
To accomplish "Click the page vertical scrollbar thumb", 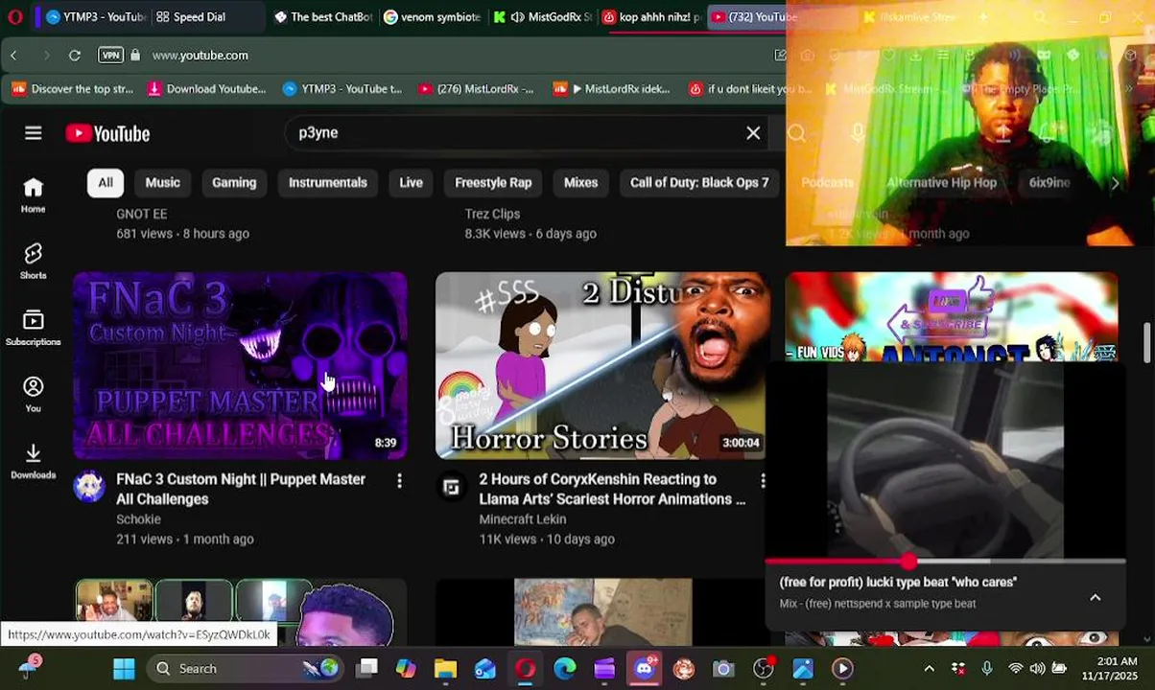I will point(1147,343).
